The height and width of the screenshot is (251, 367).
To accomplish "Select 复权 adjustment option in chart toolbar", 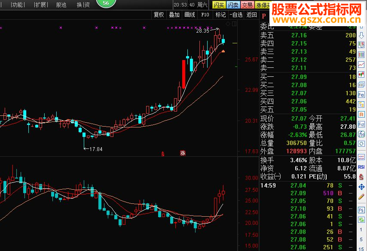I will point(159,15).
